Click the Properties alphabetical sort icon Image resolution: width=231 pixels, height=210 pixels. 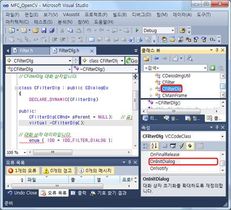[154, 146]
